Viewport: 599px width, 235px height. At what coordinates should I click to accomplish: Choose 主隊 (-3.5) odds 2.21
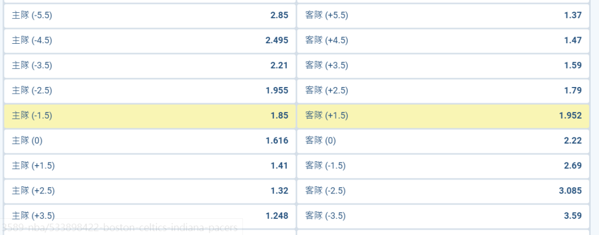pos(150,65)
